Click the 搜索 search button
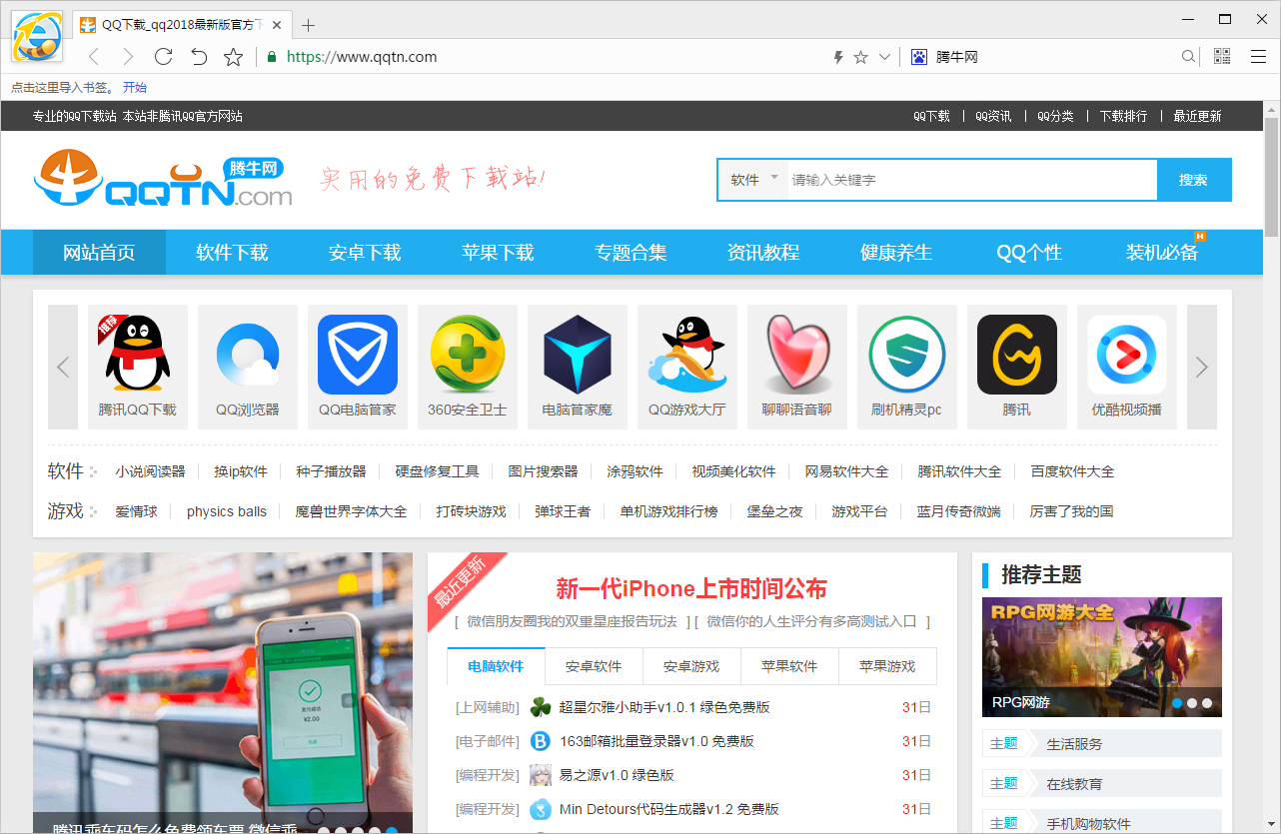 click(x=1193, y=180)
